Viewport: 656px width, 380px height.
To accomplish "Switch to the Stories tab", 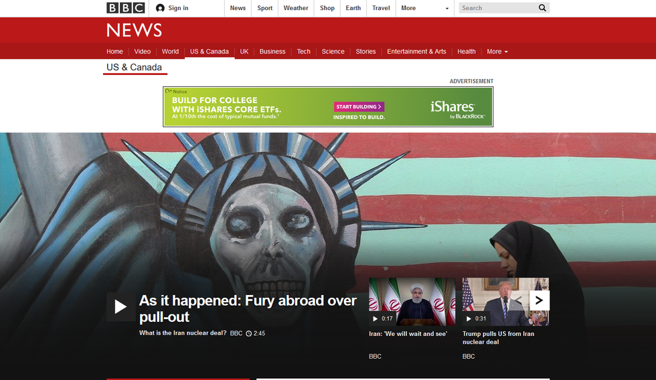I will 365,52.
